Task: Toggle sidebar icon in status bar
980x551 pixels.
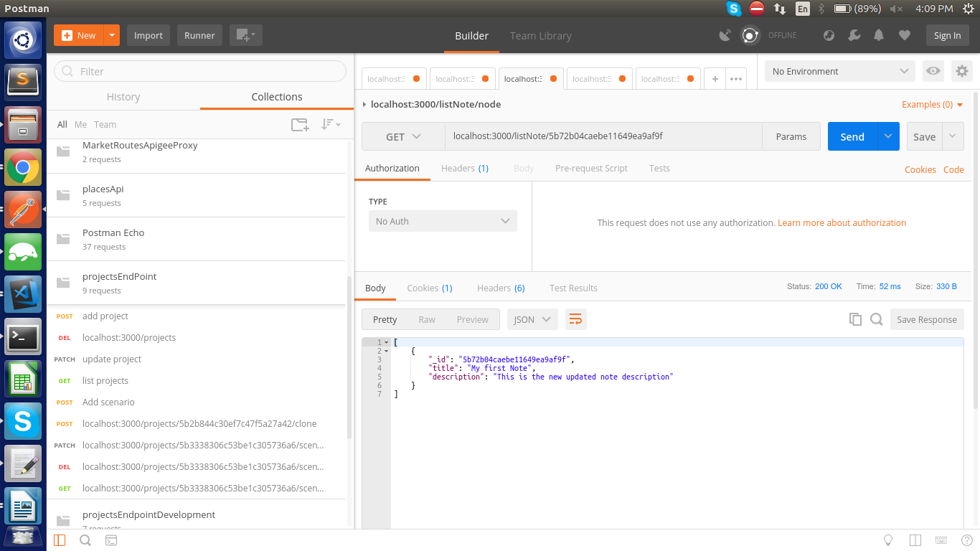Action: (60, 540)
